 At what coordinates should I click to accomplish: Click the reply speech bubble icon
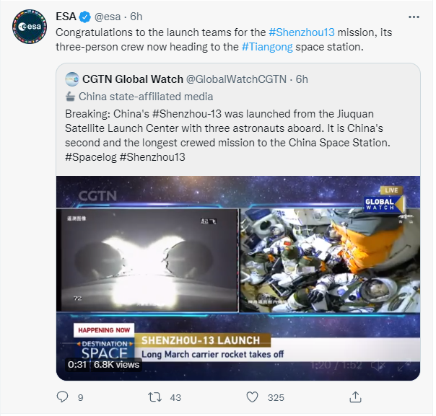tap(63, 397)
